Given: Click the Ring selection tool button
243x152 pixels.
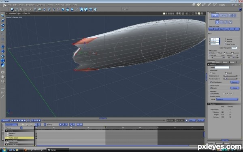Looking at the screenshot, I should [216, 29].
